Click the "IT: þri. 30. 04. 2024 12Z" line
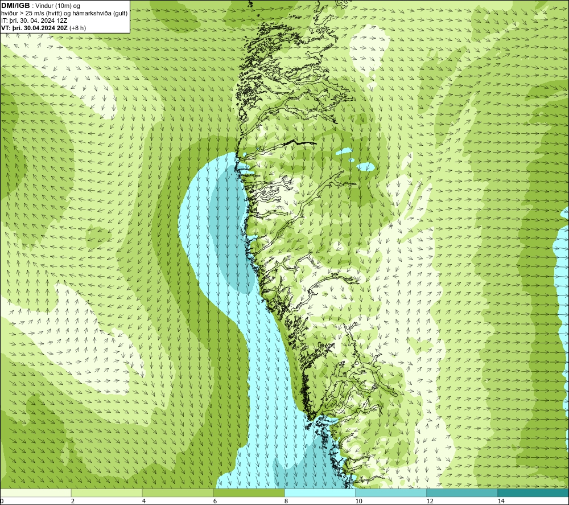Viewport: 569px width, 505px height. [x=34, y=20]
